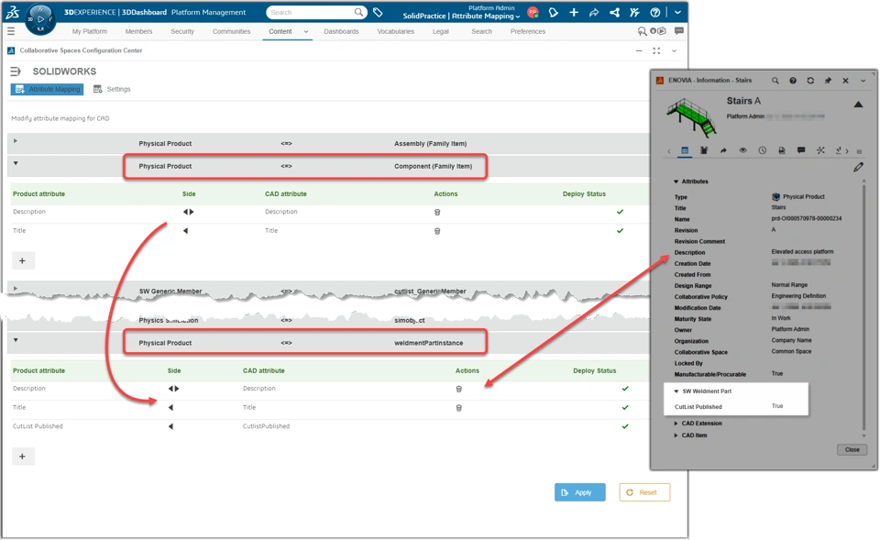
Task: Click the ENOVIA panel vertical scrollbar
Action: point(863,308)
